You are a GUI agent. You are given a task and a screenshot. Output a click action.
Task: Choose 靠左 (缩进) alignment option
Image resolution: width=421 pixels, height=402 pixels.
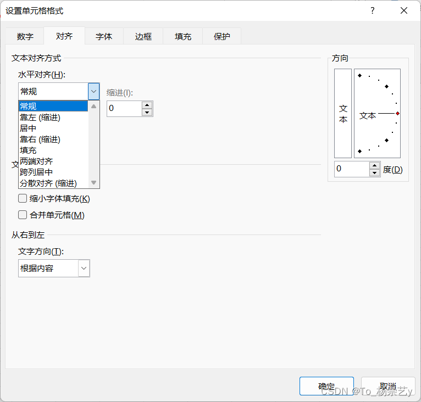[x=53, y=118]
